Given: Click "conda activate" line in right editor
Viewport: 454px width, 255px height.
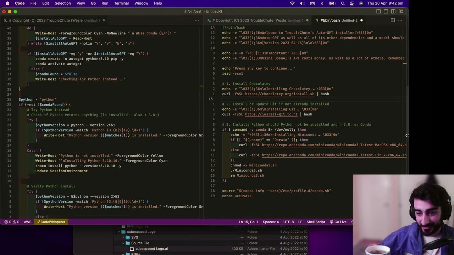Looking at the screenshot, I should point(237,196).
